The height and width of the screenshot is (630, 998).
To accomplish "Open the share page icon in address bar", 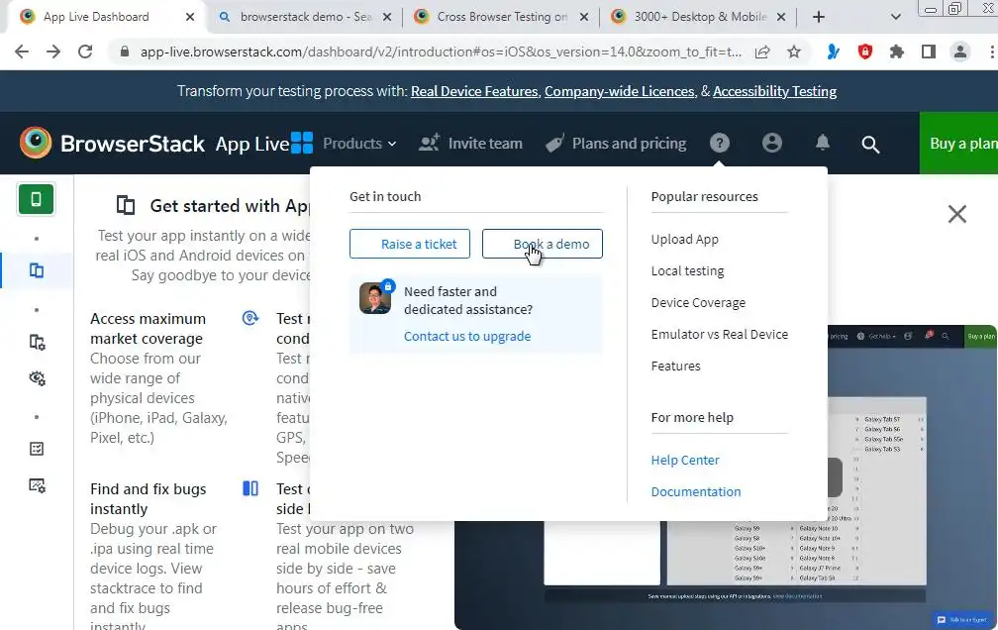I will coord(762,52).
